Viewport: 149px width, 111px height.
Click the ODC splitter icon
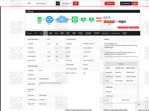click(83, 19)
